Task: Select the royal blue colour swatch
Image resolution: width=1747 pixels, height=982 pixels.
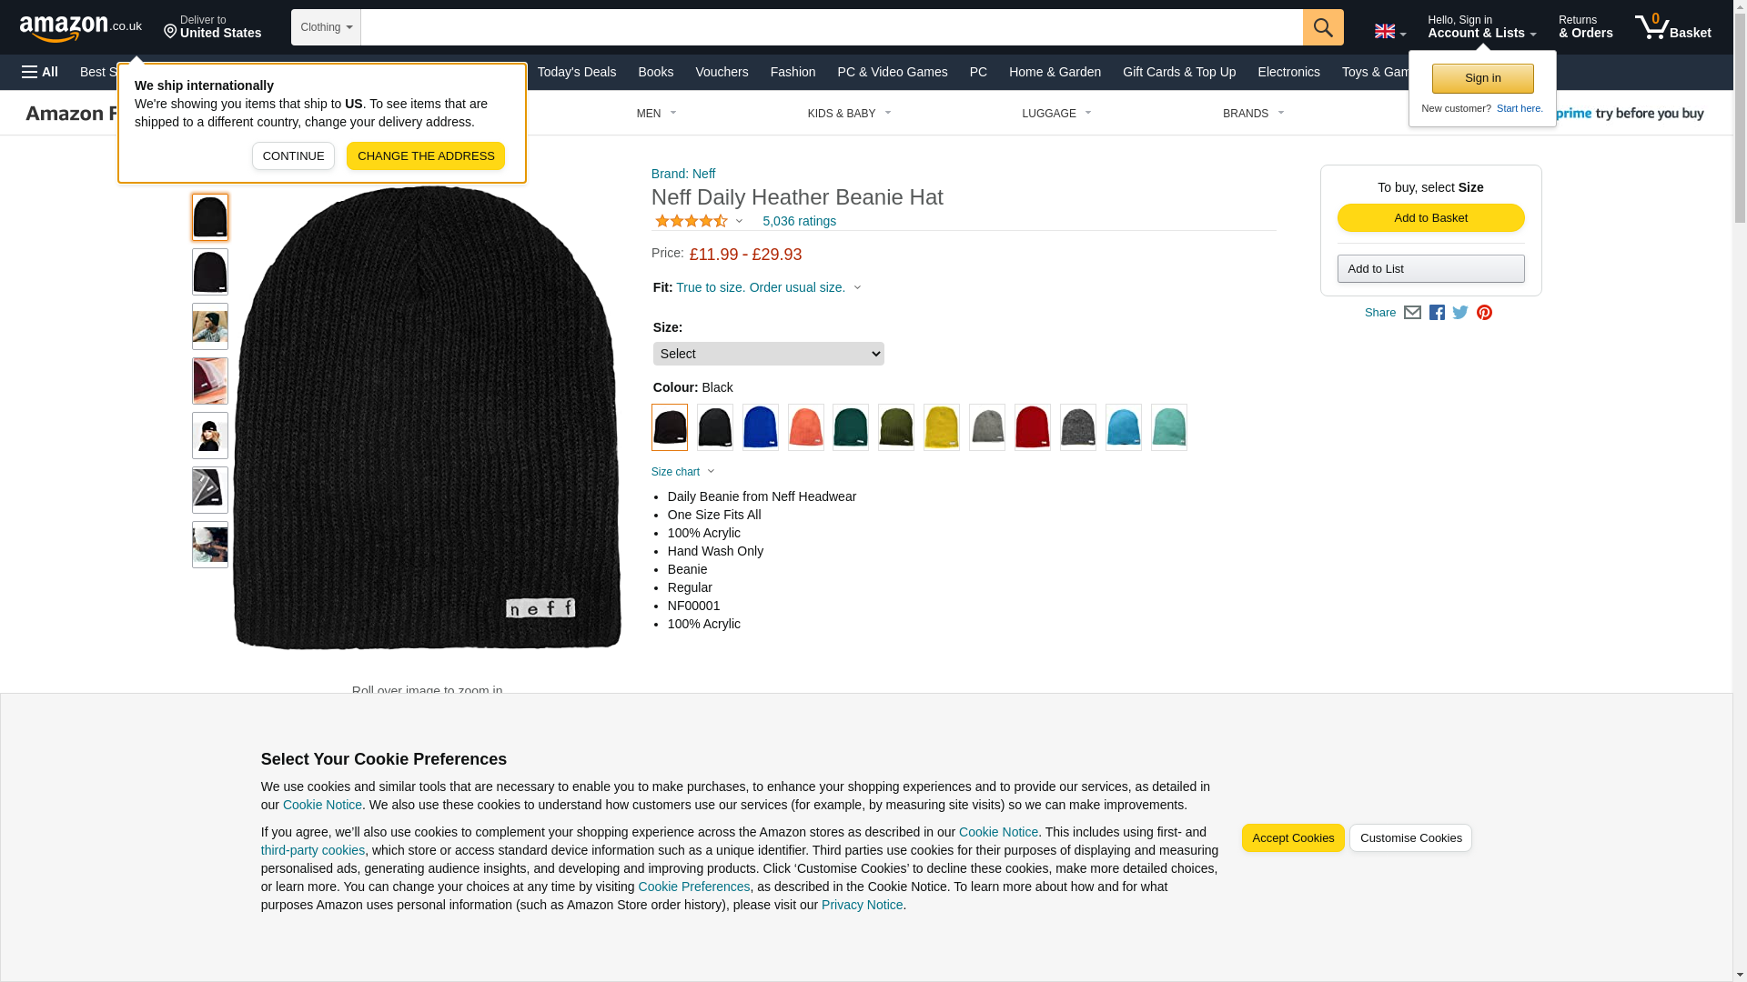Action: pyautogui.click(x=760, y=427)
